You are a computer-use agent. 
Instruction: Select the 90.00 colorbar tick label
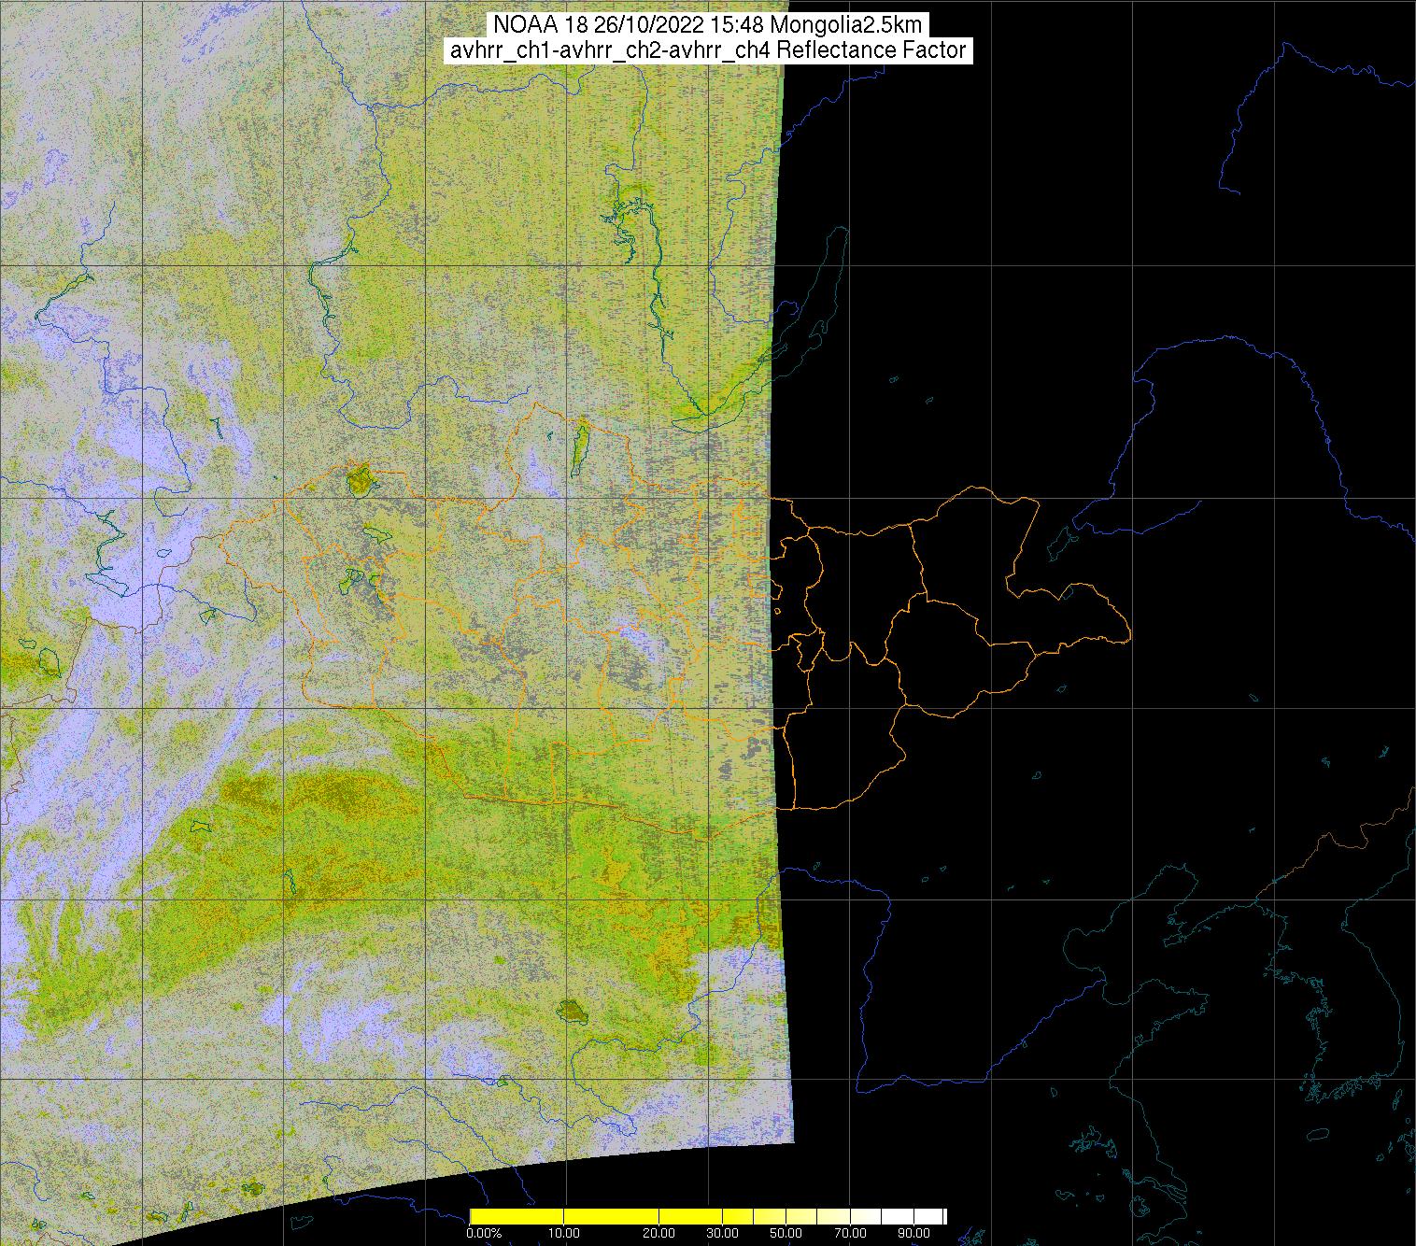(913, 1234)
